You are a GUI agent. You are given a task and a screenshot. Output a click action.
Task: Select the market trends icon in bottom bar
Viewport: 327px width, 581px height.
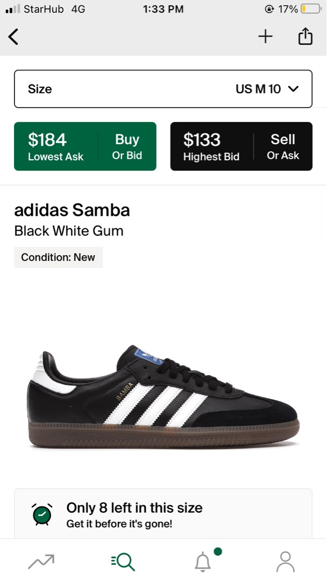pyautogui.click(x=41, y=561)
